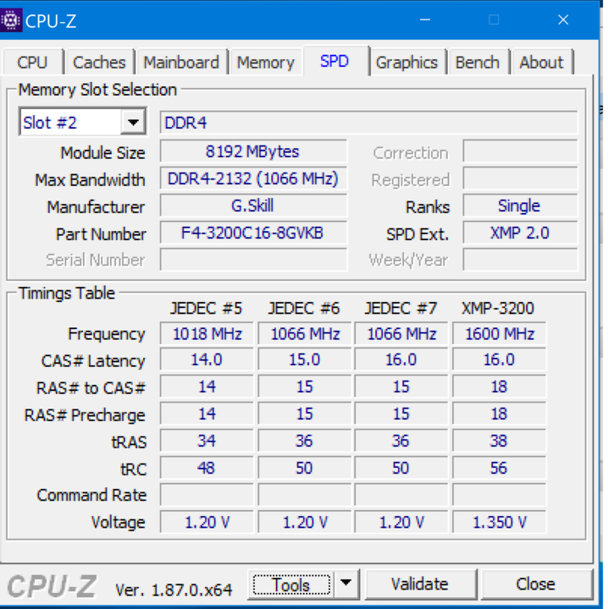Click the 8192 MBytes module size value
The image size is (608, 609).
(253, 151)
